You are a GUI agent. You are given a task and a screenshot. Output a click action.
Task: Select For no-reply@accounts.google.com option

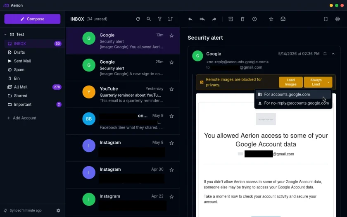(293, 103)
